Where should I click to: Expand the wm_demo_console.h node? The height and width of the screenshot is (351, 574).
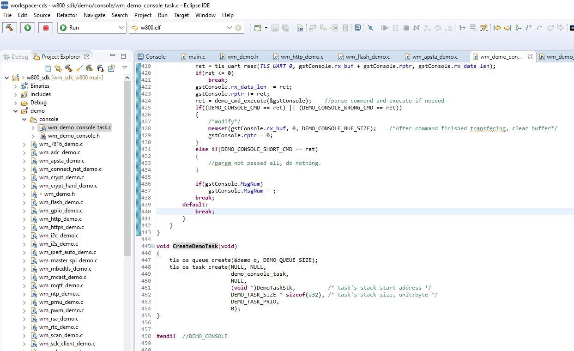(x=33, y=136)
